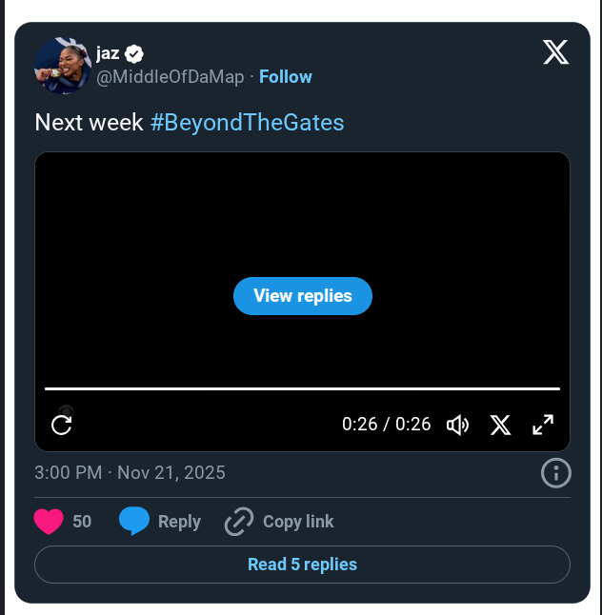Click the jaz display name
The width and height of the screenshot is (602, 615).
coord(108,53)
